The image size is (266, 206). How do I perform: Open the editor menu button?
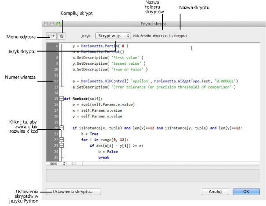click(50, 35)
